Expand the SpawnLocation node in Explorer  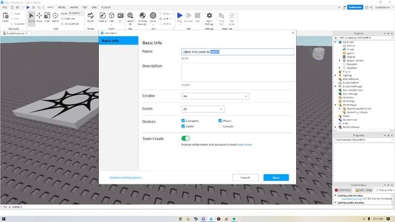[339, 60]
